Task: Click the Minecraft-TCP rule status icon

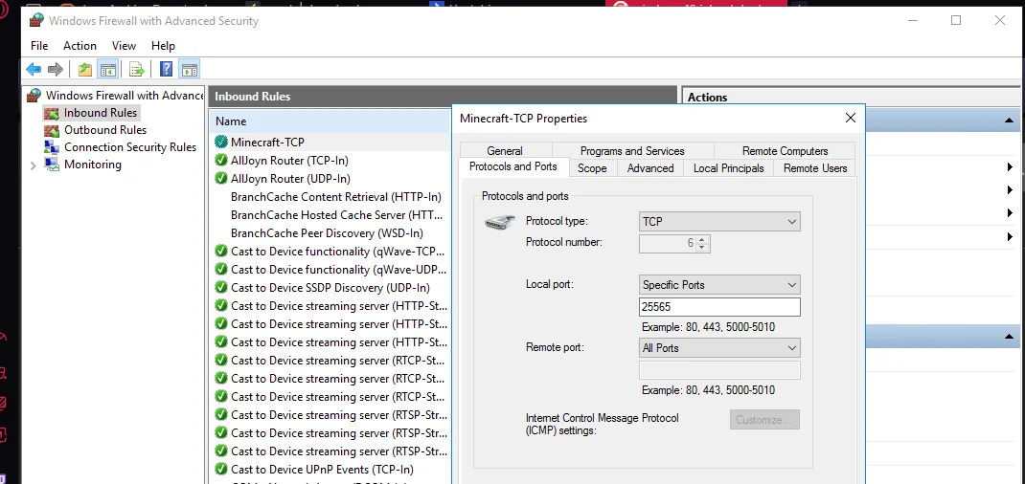Action: pos(221,142)
